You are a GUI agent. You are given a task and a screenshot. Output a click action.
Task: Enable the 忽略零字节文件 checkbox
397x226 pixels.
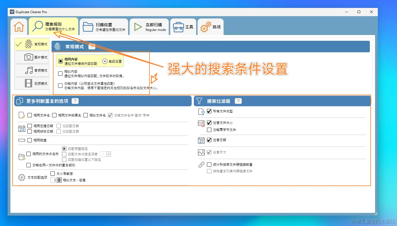pyautogui.click(x=209, y=130)
